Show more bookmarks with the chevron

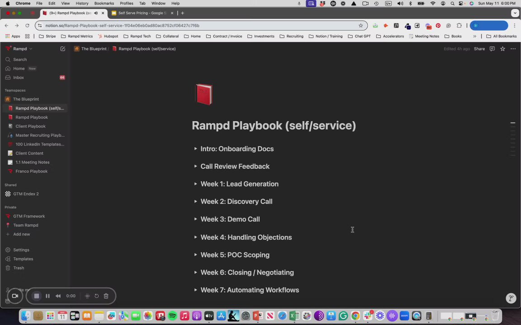474,36
